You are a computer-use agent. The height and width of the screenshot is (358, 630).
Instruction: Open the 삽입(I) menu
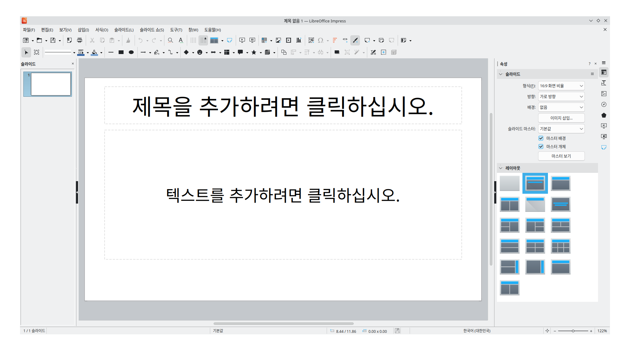(x=83, y=30)
